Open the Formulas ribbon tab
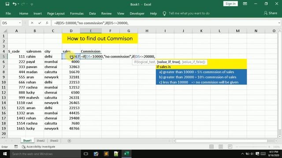 (x=77, y=14)
